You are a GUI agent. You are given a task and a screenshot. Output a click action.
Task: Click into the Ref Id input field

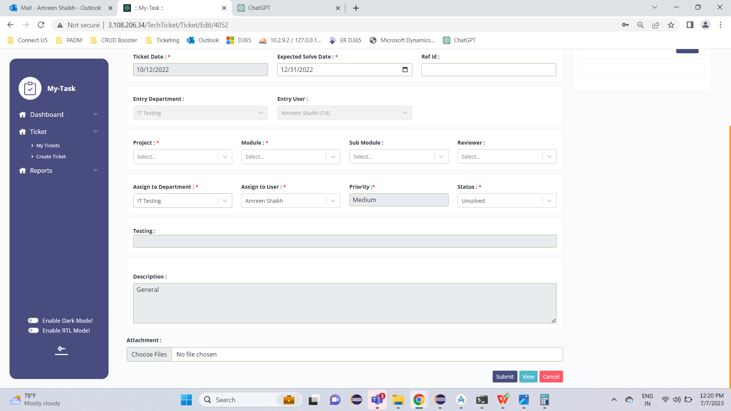click(488, 70)
